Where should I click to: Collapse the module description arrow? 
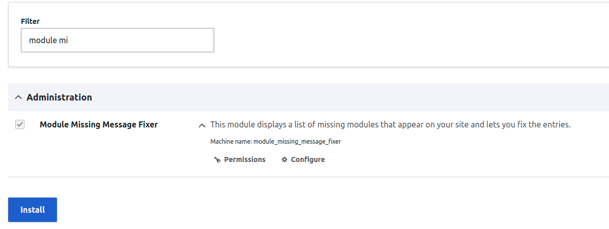(x=202, y=125)
